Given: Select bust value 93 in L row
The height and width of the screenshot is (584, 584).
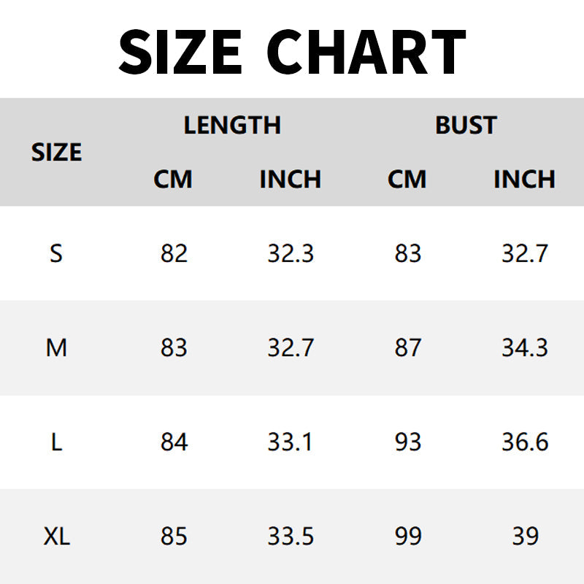Looking at the screenshot, I should click(407, 442).
